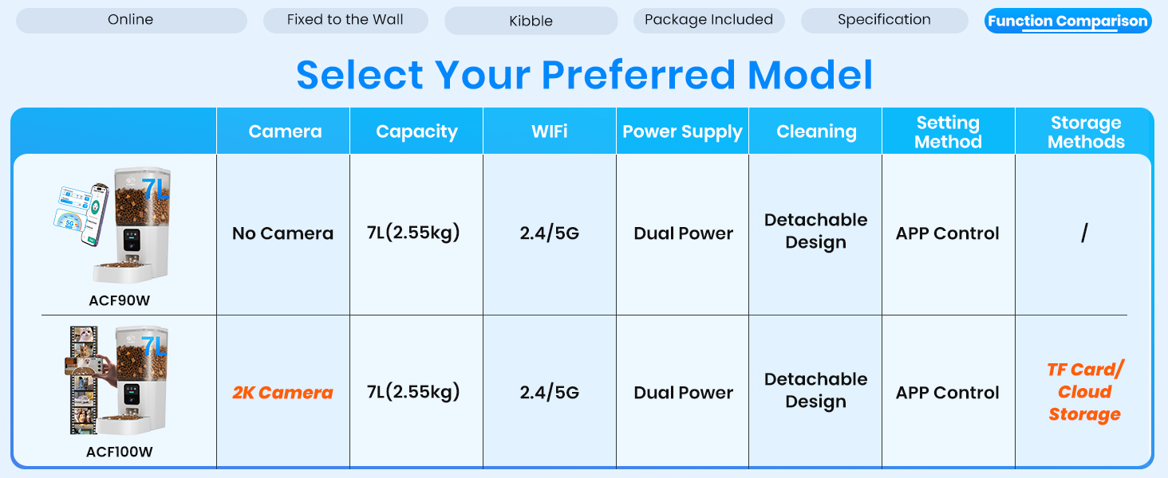The image size is (1168, 478).
Task: Select the Kibble tab
Action: click(x=531, y=22)
